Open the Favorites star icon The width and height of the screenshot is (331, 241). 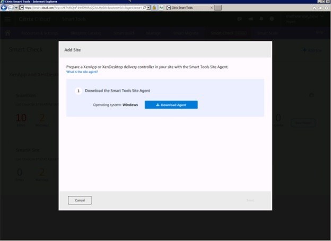(320, 8)
